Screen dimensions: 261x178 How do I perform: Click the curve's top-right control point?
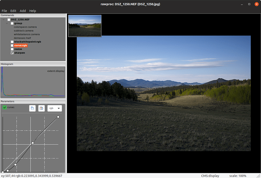(x=58, y=117)
